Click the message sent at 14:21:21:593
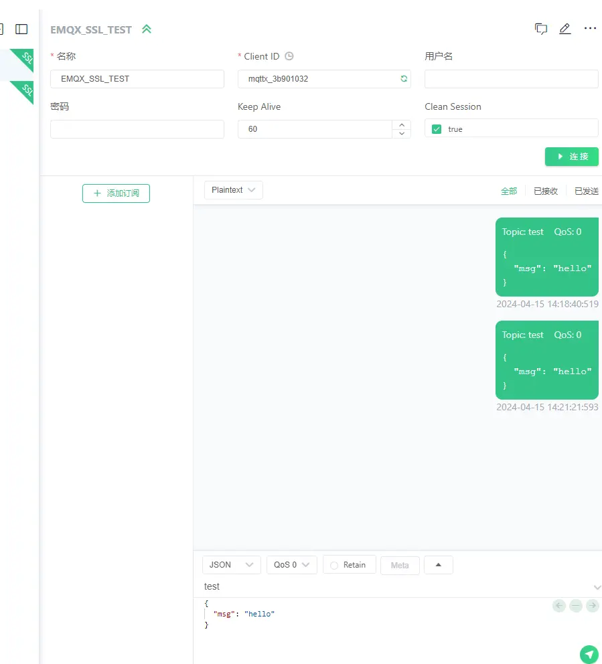This screenshot has height=664, width=602. tap(547, 360)
